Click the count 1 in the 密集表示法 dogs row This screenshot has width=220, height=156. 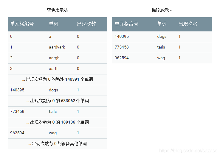78,90
